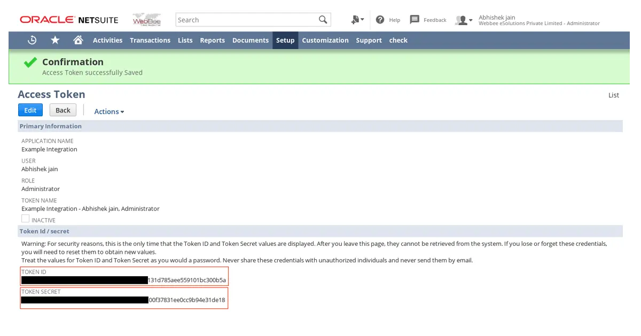Click the Oracle NetSuite logo
Screen dimensions: 641x336
68,19
